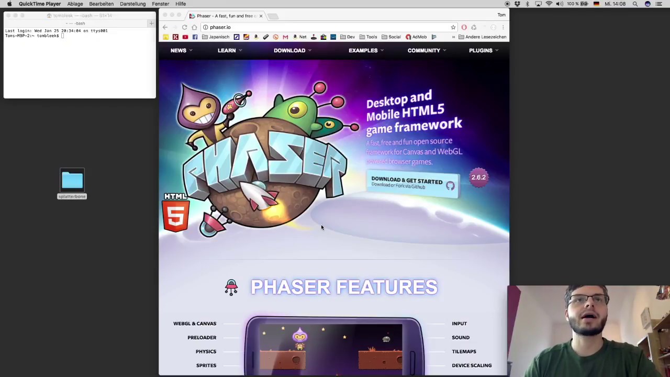Add a new Terminal tab with plus button
Image resolution: width=670 pixels, height=377 pixels.
tap(151, 23)
